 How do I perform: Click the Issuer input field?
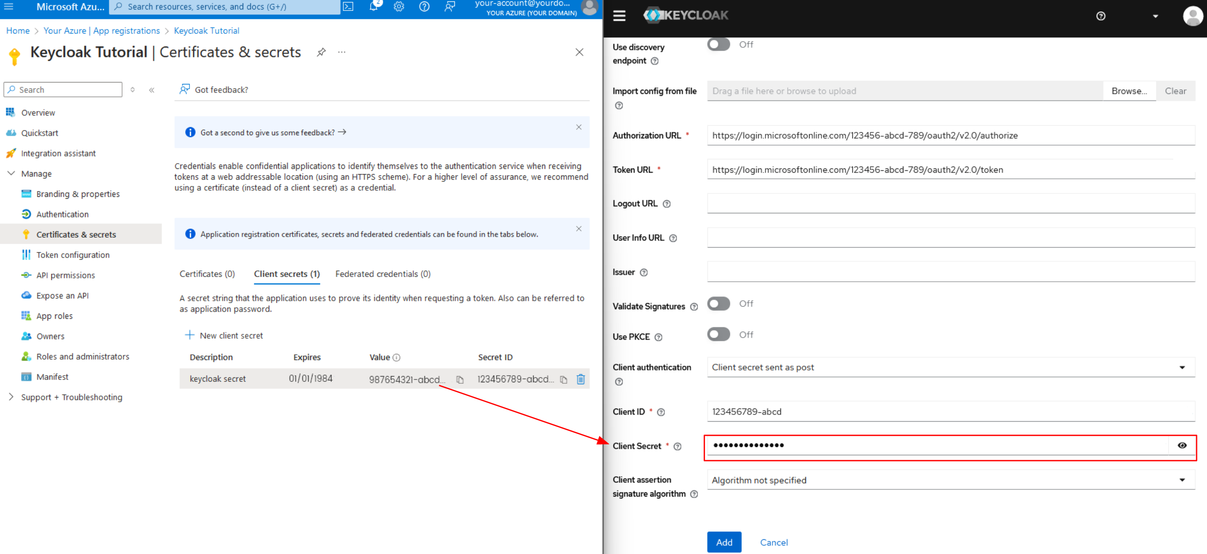coord(951,272)
